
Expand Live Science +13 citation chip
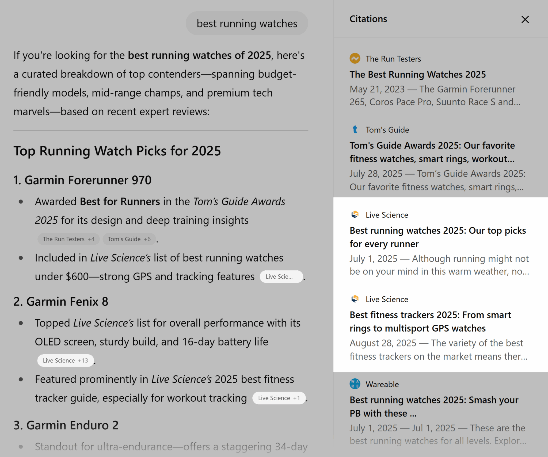point(65,360)
